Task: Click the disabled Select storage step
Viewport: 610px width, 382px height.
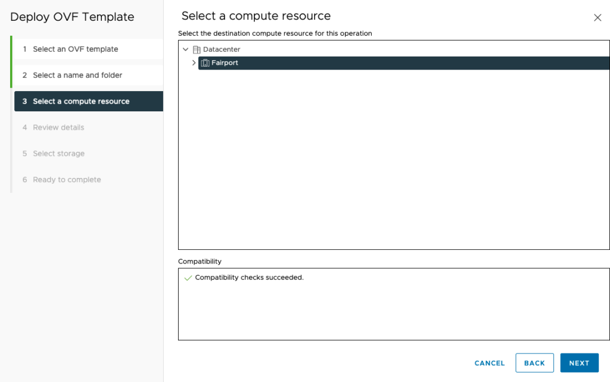Action: pos(58,154)
